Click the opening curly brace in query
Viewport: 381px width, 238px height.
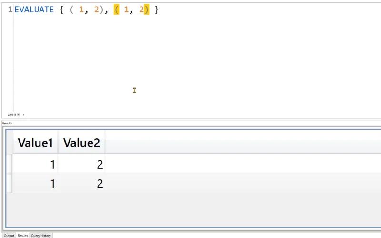(x=61, y=10)
